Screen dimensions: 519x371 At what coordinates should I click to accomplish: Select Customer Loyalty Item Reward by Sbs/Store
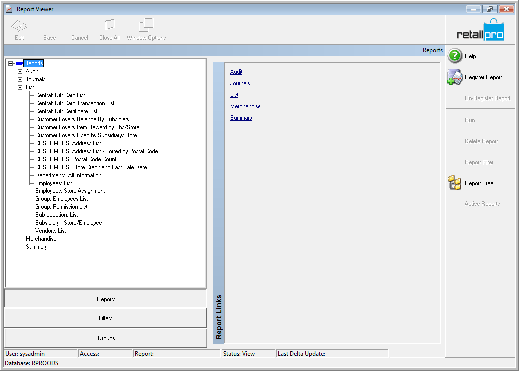tap(87, 127)
